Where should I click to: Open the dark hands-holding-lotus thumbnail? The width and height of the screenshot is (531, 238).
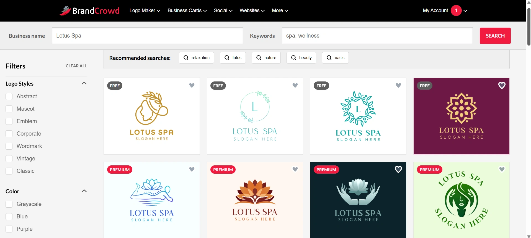(358, 200)
